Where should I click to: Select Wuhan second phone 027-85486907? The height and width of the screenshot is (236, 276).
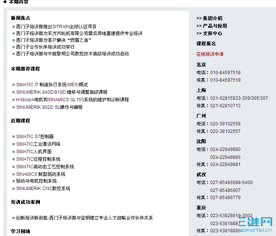coord(225,190)
